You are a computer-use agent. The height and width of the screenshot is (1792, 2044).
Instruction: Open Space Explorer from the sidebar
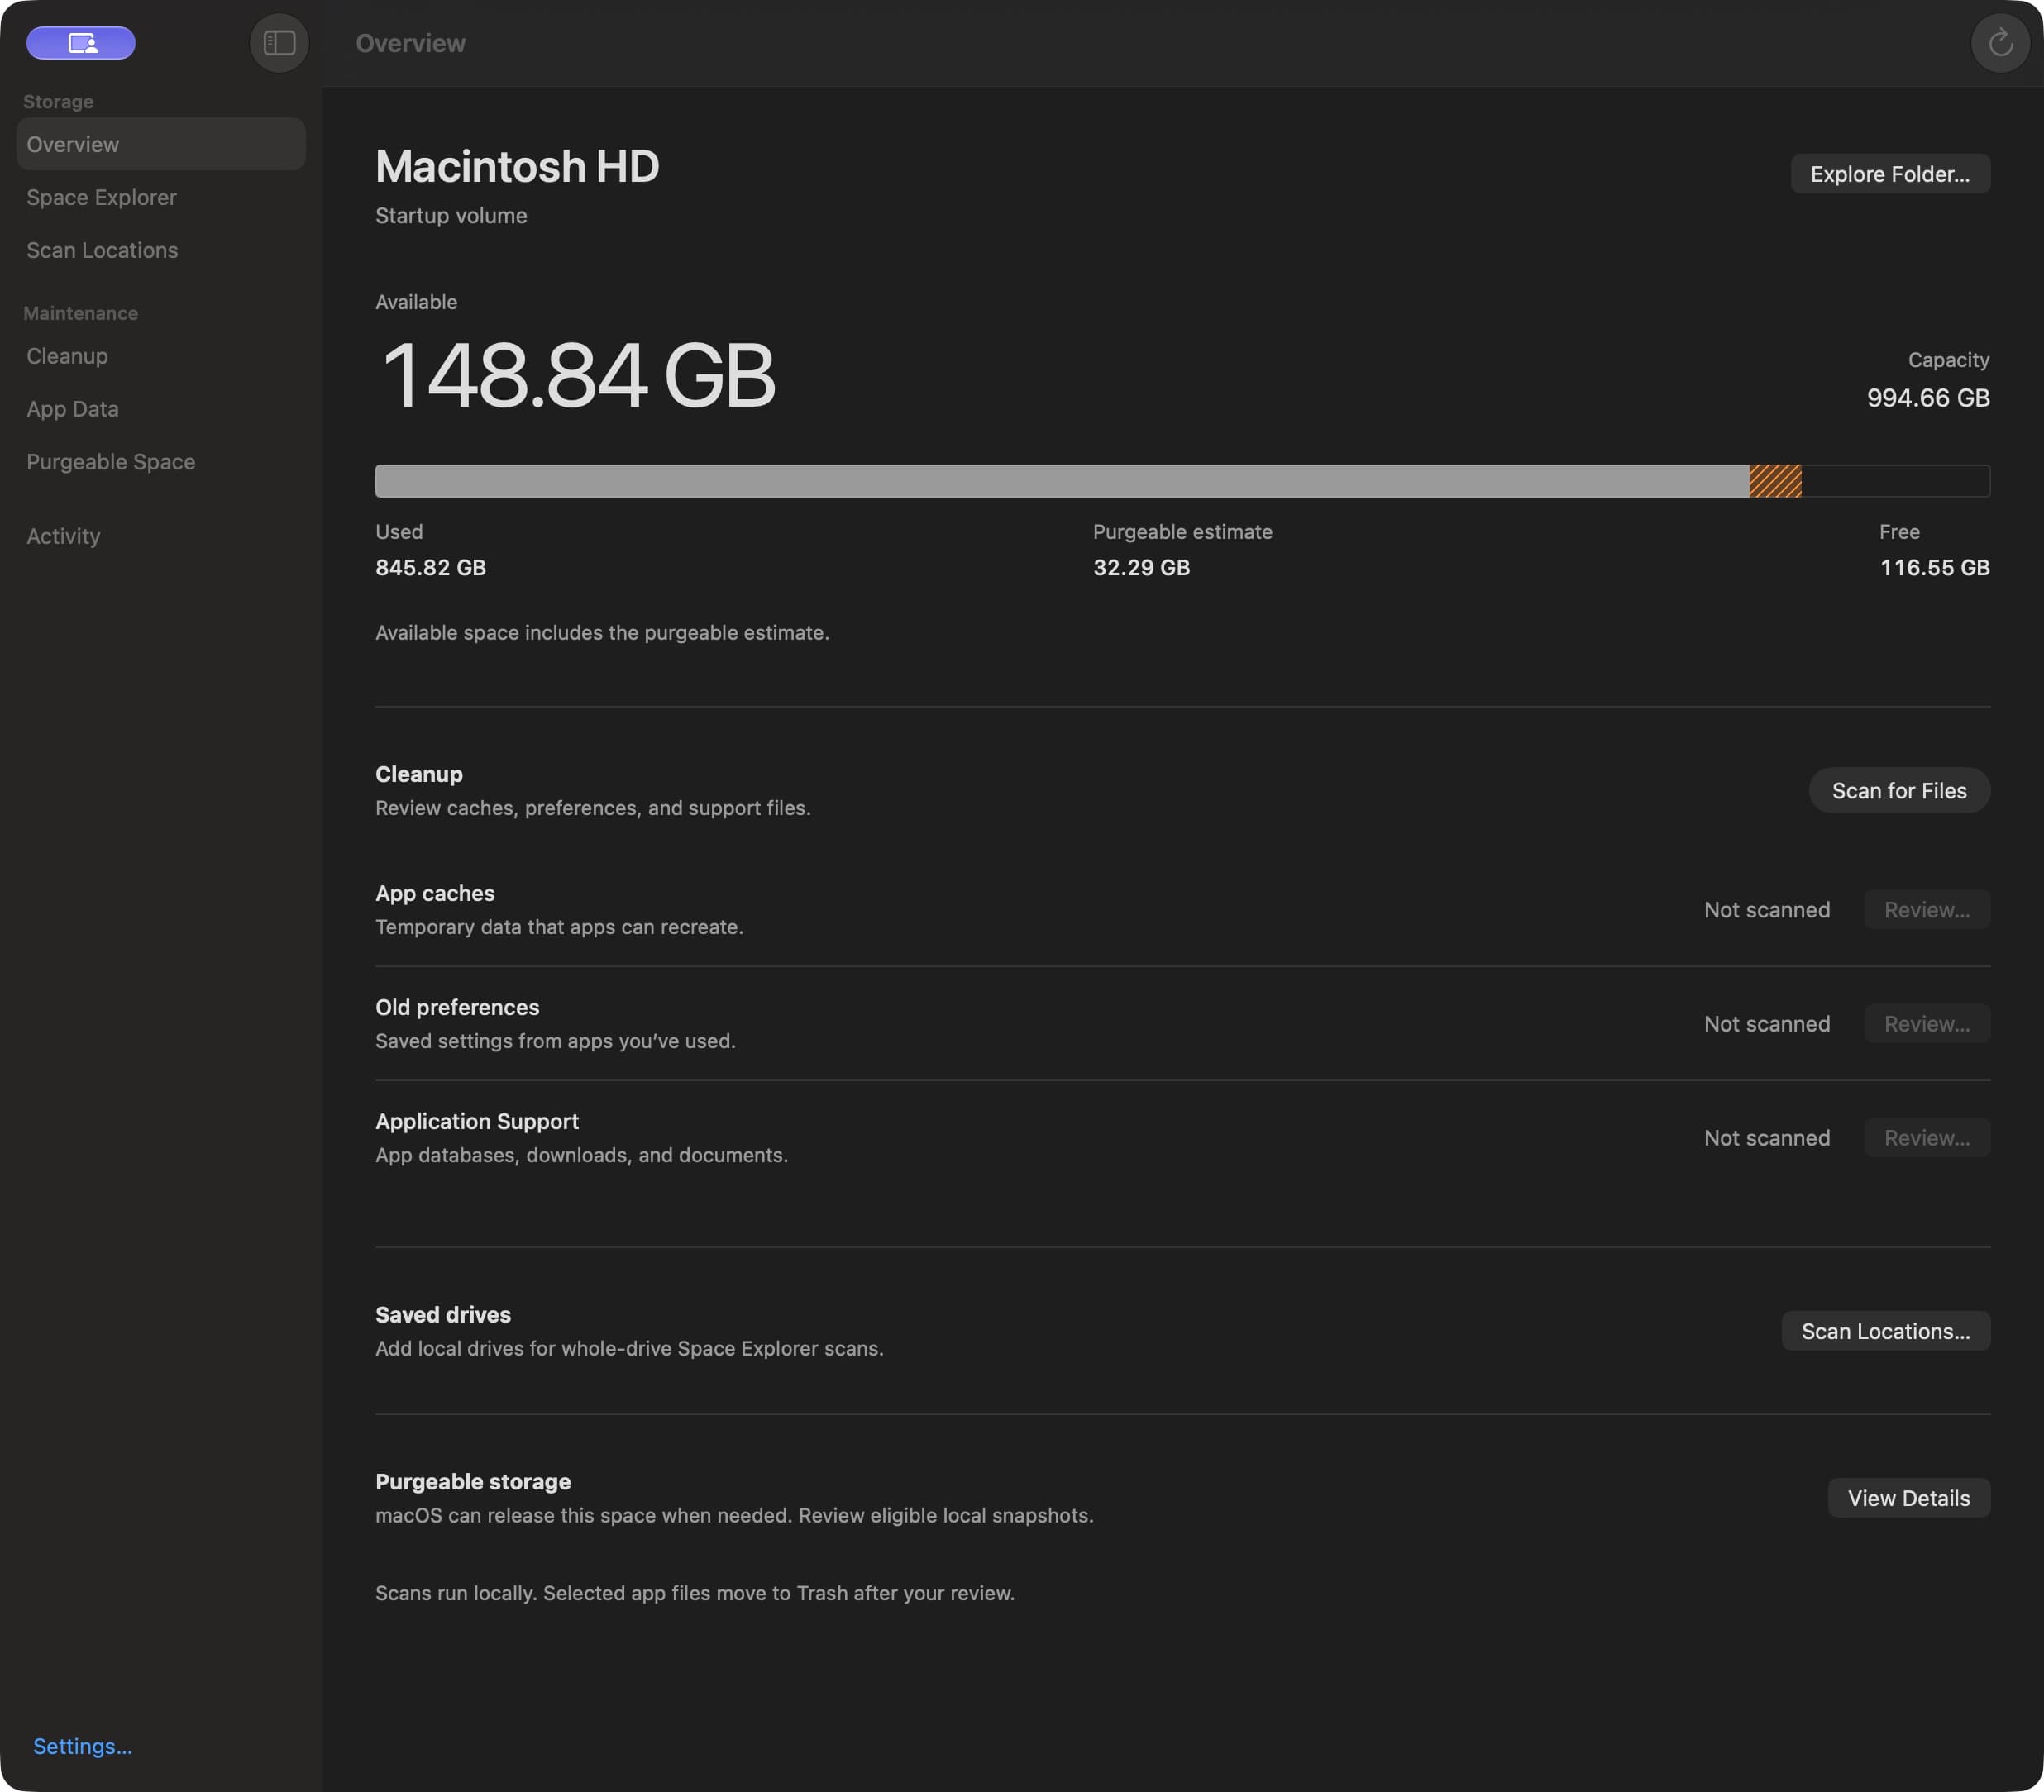[x=161, y=197]
